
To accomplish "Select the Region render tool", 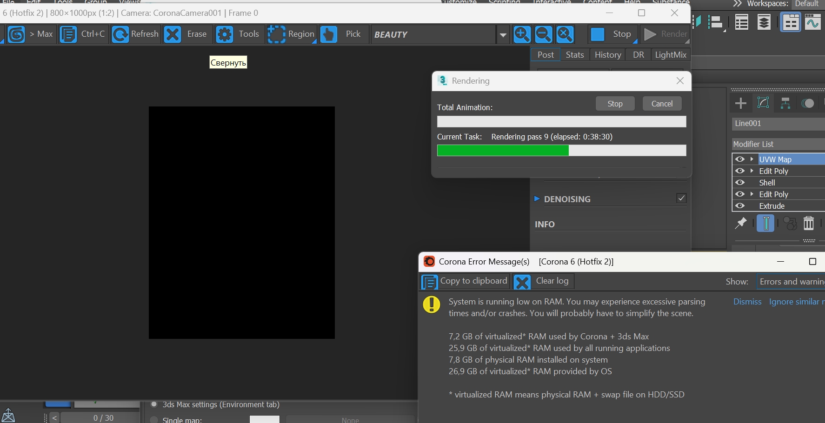I will point(276,34).
